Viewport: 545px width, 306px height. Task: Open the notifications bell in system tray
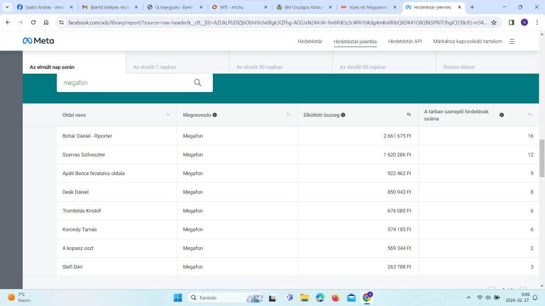(536, 297)
